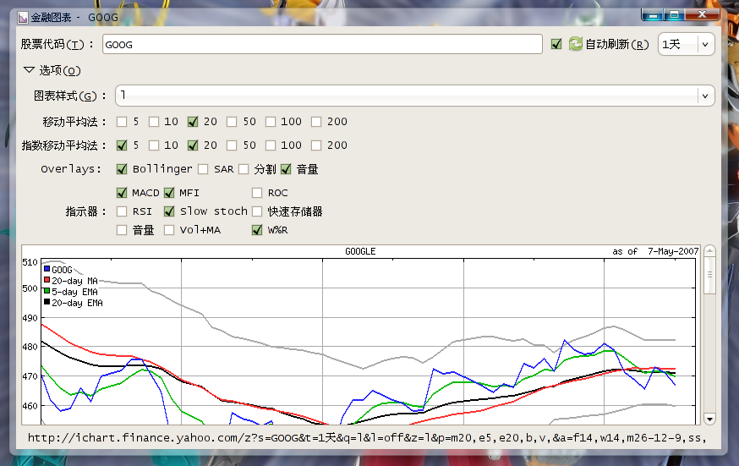Enable the RSI indicator checkbox
This screenshot has width=739, height=466.
point(122,211)
